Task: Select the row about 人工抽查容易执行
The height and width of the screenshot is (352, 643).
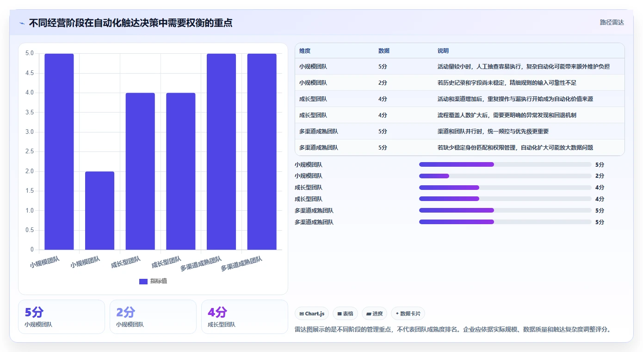Action: point(459,66)
